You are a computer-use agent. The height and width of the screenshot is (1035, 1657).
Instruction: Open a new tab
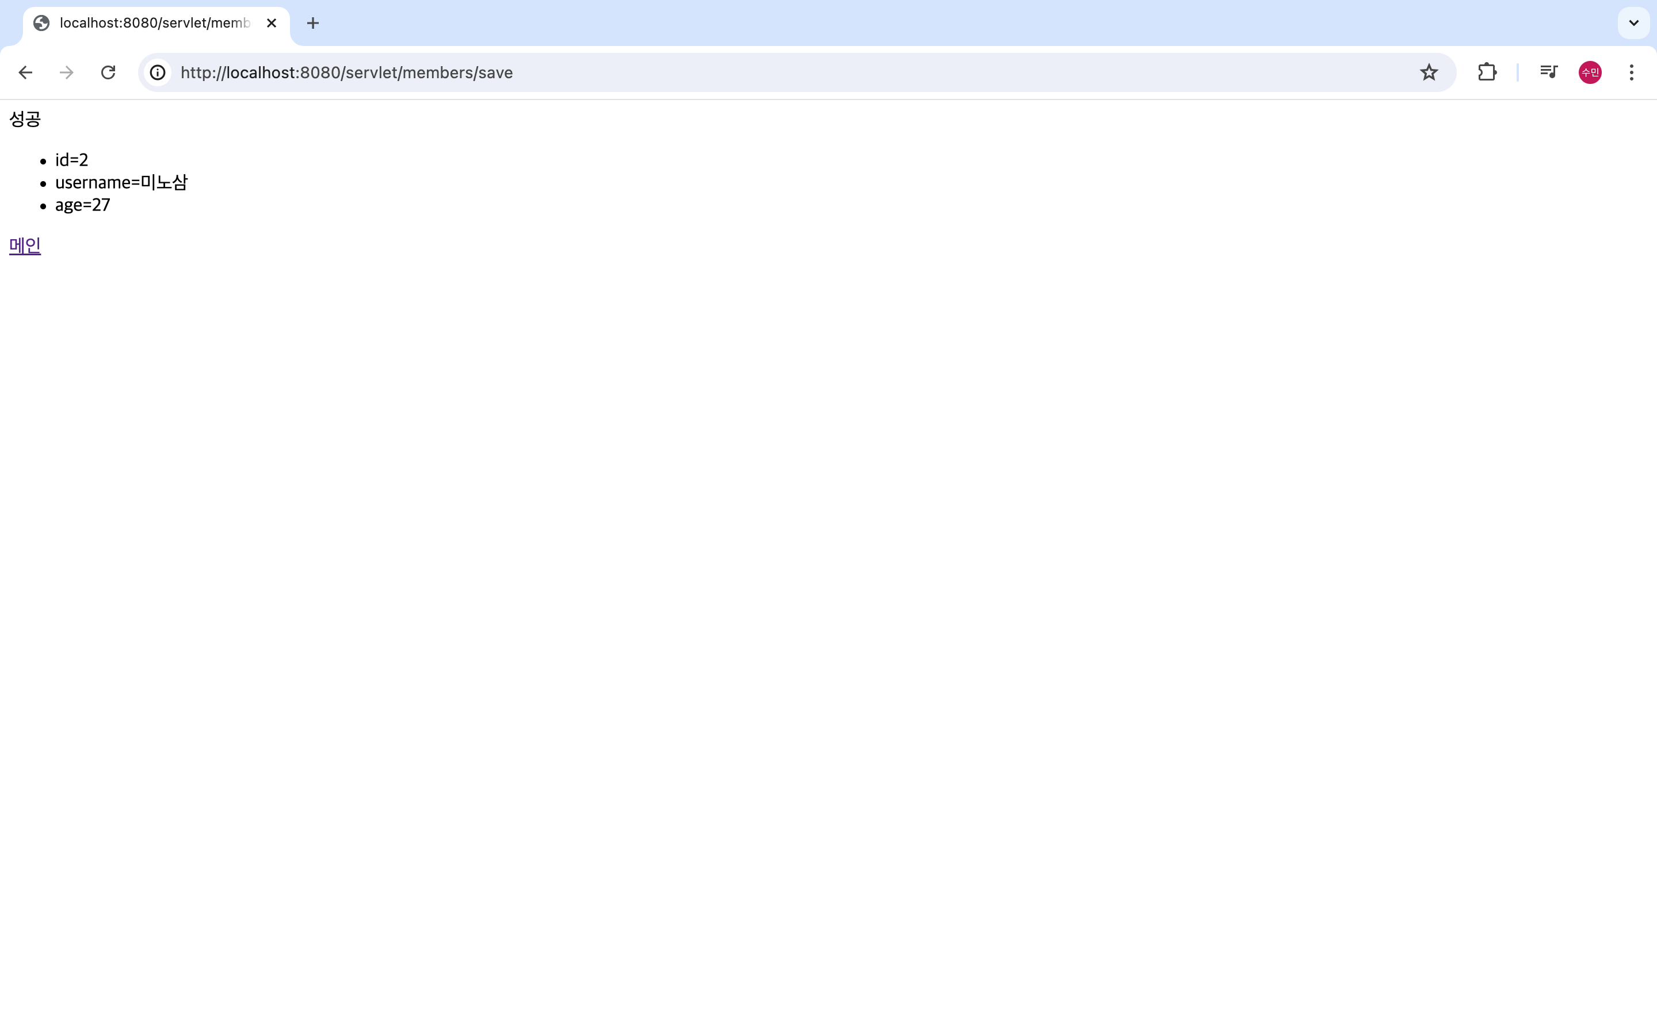click(313, 23)
